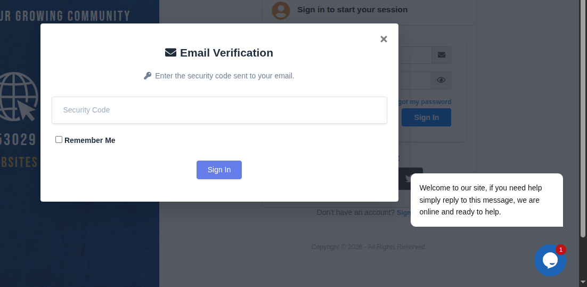Click the envelope icon beside Email Verification
Image resolution: width=587 pixels, height=287 pixels.
[170, 53]
